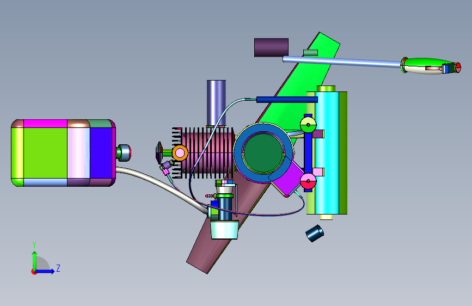Select the small loose dark-blue cylinder at bottom right

315,233
